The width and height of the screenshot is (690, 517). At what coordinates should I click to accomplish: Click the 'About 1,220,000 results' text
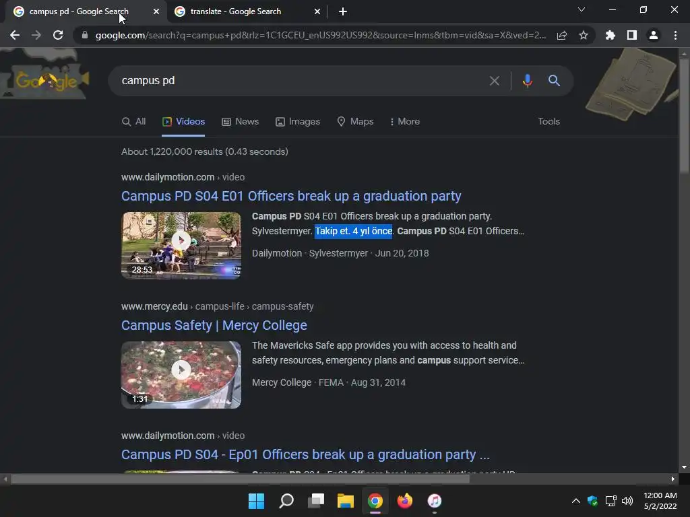[205, 151]
